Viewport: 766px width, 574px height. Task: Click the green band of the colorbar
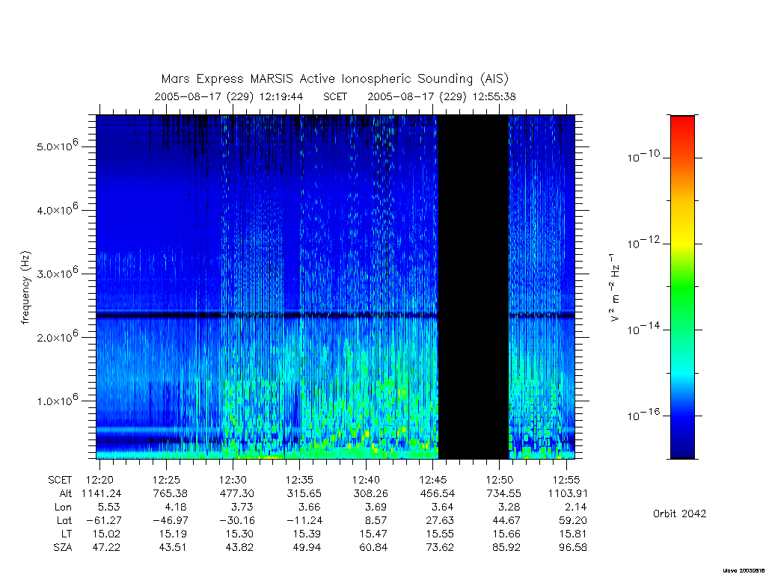(682, 288)
